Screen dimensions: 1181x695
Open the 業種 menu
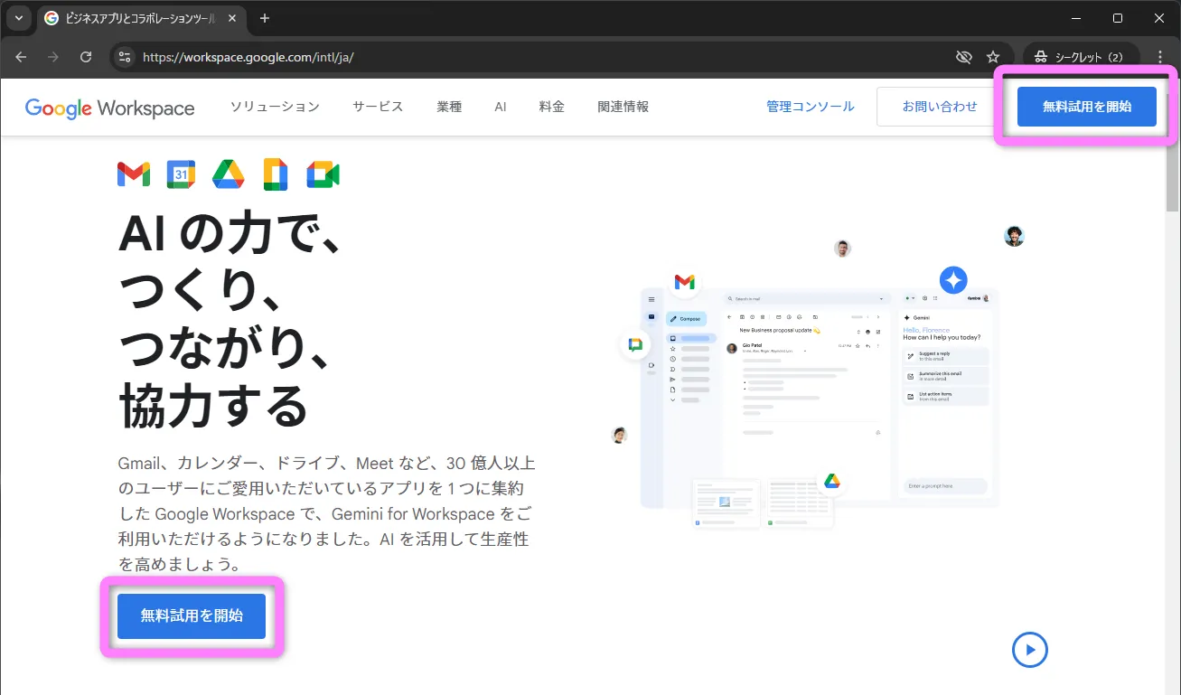pyautogui.click(x=449, y=107)
